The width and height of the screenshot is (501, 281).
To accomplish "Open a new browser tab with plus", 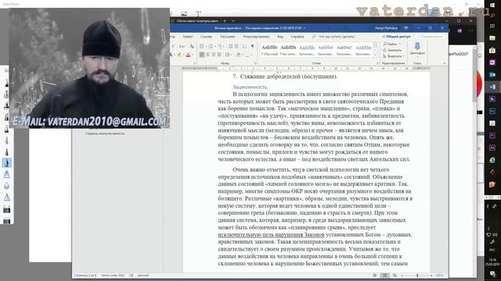I will pyautogui.click(x=225, y=21).
